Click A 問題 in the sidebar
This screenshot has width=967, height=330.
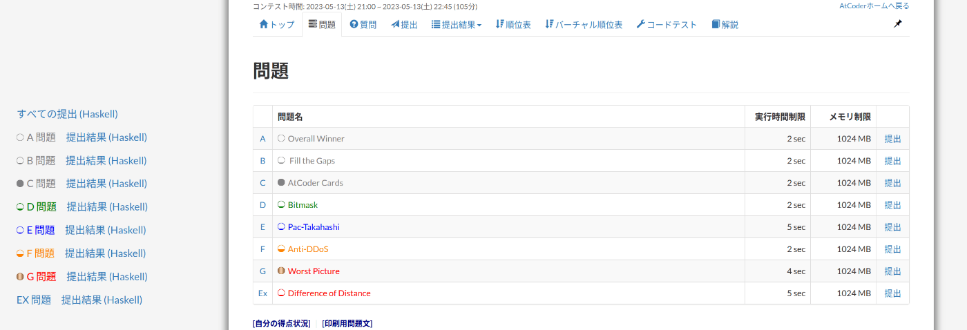point(41,137)
